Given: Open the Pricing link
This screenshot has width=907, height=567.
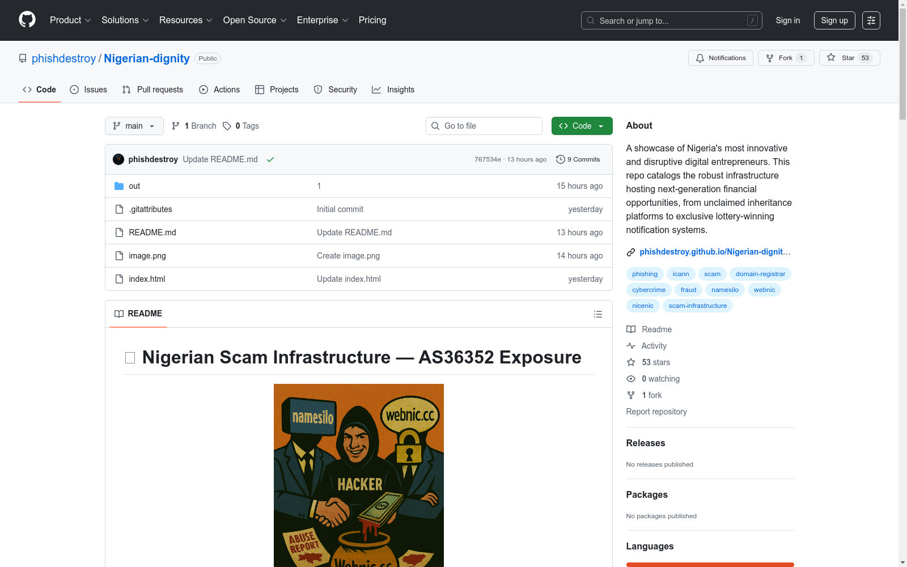Looking at the screenshot, I should pyautogui.click(x=372, y=20).
